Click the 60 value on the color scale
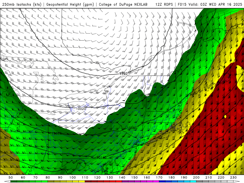Screen dimensions: 244x183 (23, 178)
